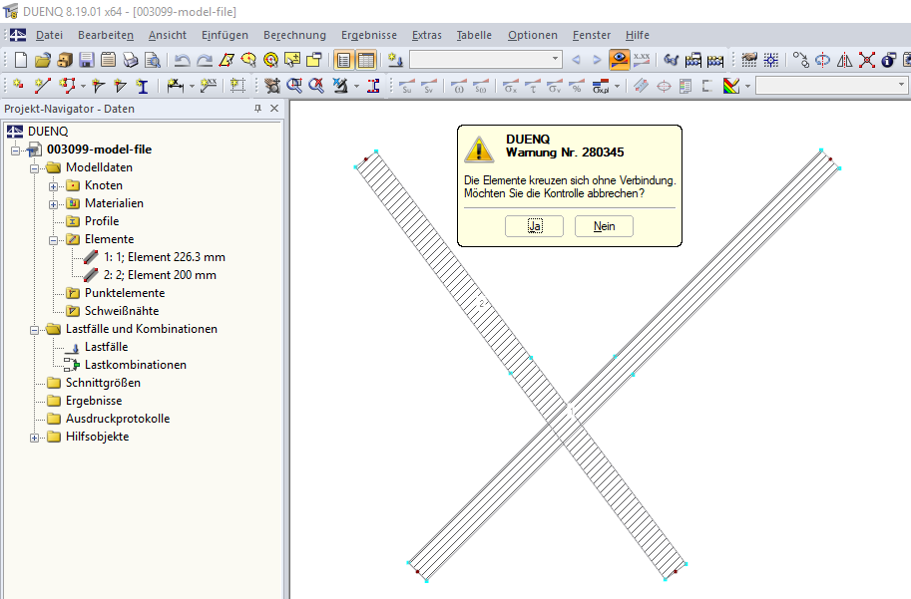
Task: Click the pan hand view icon
Action: coord(272,86)
